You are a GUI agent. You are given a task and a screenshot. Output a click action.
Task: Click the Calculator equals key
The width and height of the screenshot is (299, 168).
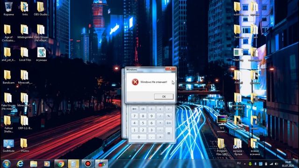pyautogui.click(x=169, y=133)
